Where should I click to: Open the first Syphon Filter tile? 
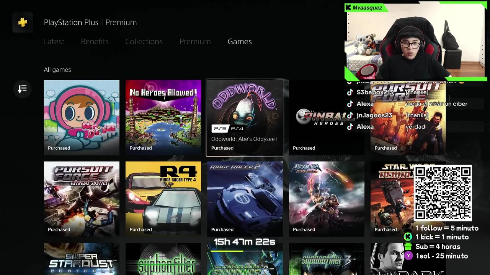[x=163, y=259]
